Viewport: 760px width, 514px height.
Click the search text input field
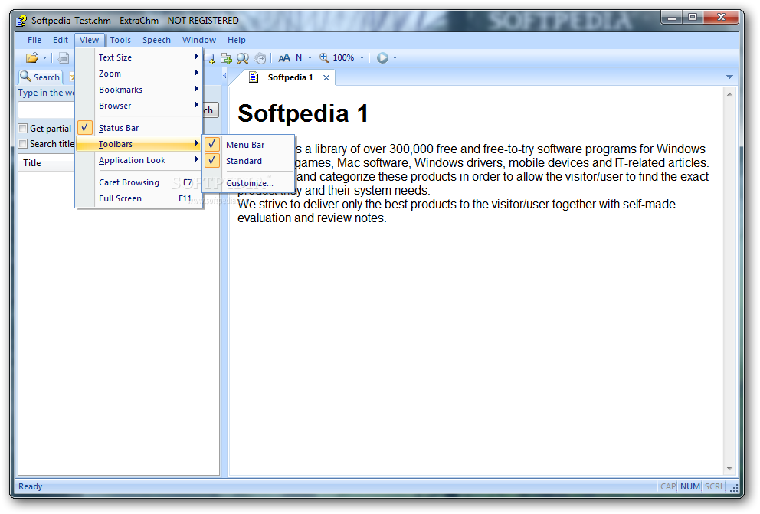pos(47,110)
